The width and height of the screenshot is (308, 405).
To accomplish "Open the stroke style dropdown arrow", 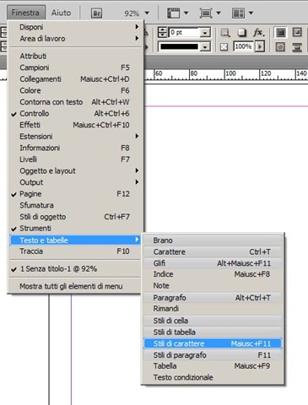I will [x=205, y=46].
